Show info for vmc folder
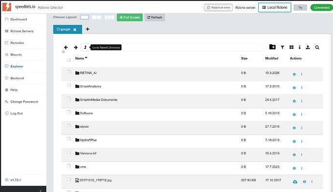333x192 pixels. (x=294, y=168)
